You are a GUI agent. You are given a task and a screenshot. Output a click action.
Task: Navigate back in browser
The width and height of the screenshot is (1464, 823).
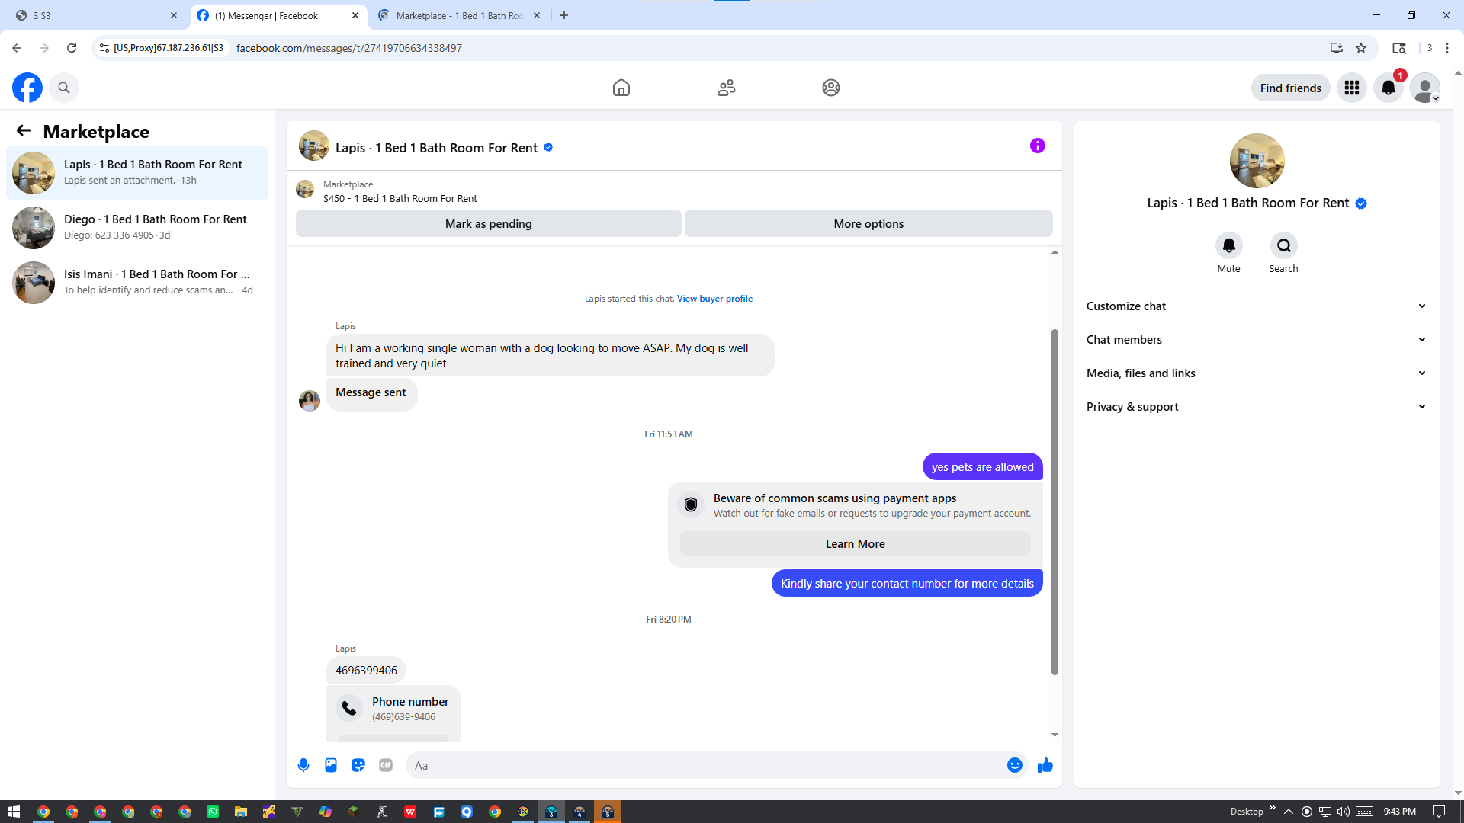[x=17, y=48]
